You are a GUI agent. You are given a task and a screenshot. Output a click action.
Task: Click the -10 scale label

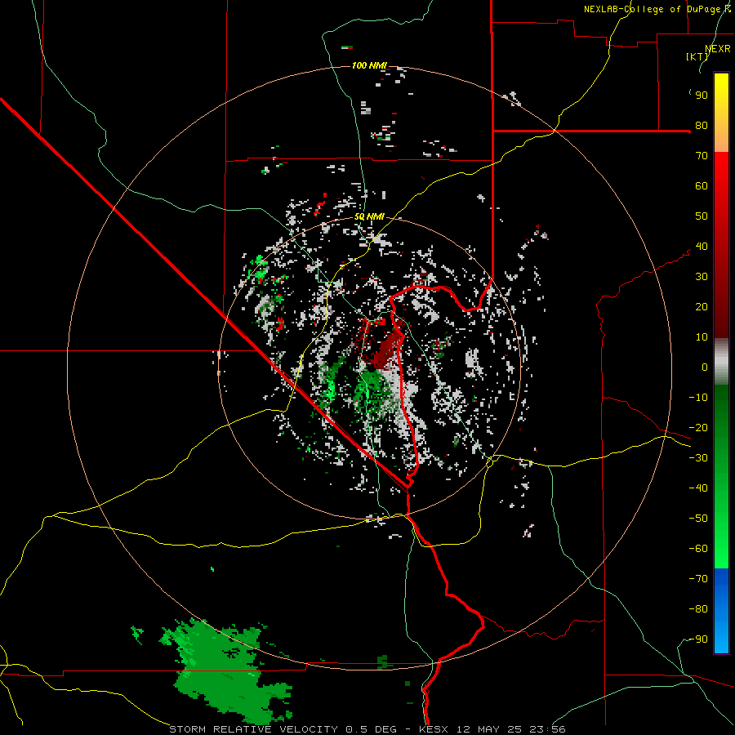[698, 398]
